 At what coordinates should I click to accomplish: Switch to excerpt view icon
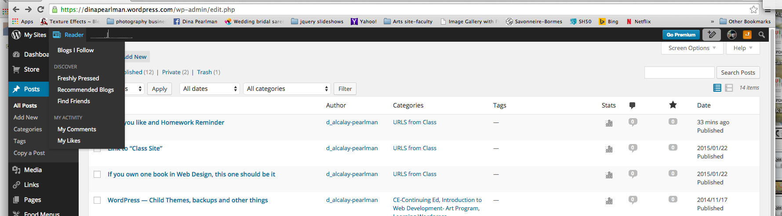coord(729,88)
